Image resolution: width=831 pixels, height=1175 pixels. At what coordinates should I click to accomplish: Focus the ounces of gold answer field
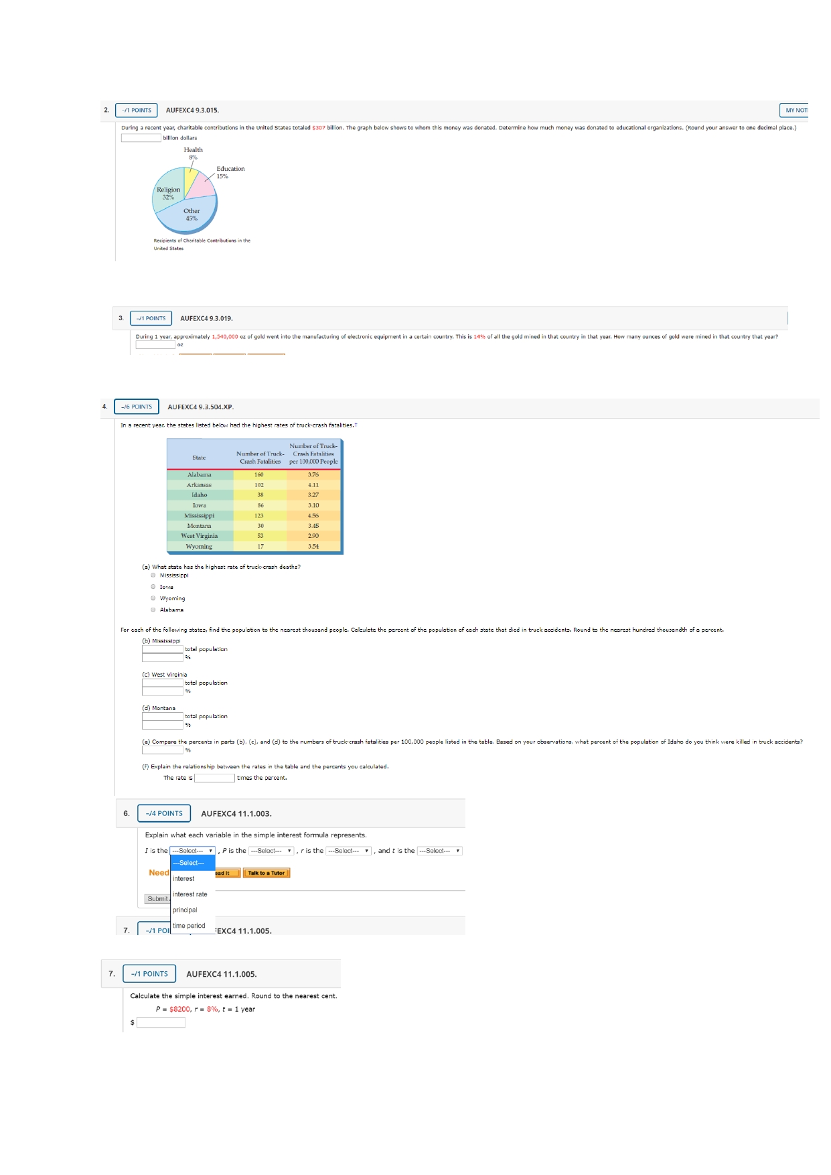(155, 345)
